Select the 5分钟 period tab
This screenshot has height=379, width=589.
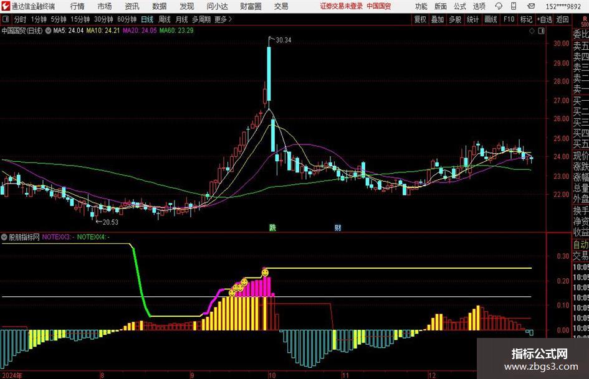click(x=59, y=19)
